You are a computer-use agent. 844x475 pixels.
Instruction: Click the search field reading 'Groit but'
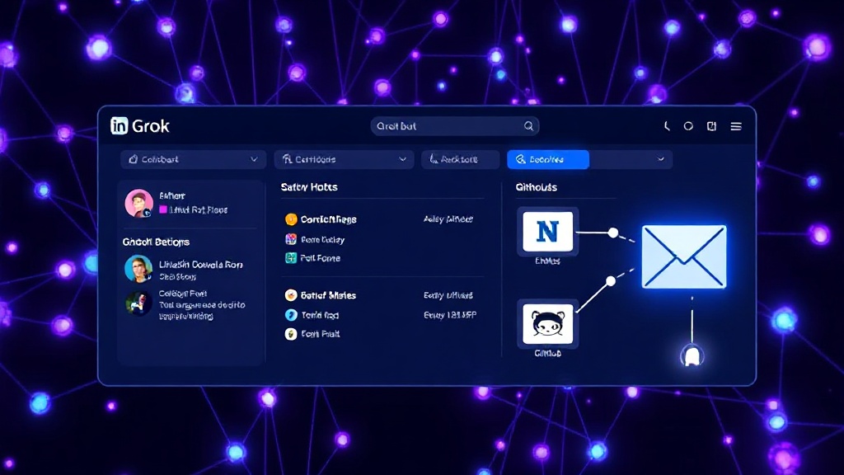[x=454, y=126]
